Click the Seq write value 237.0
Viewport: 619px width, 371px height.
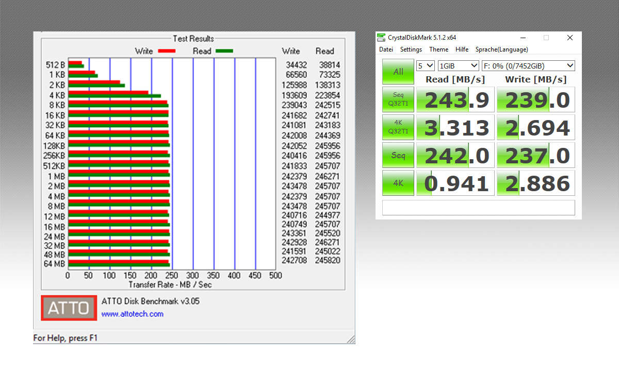point(536,155)
